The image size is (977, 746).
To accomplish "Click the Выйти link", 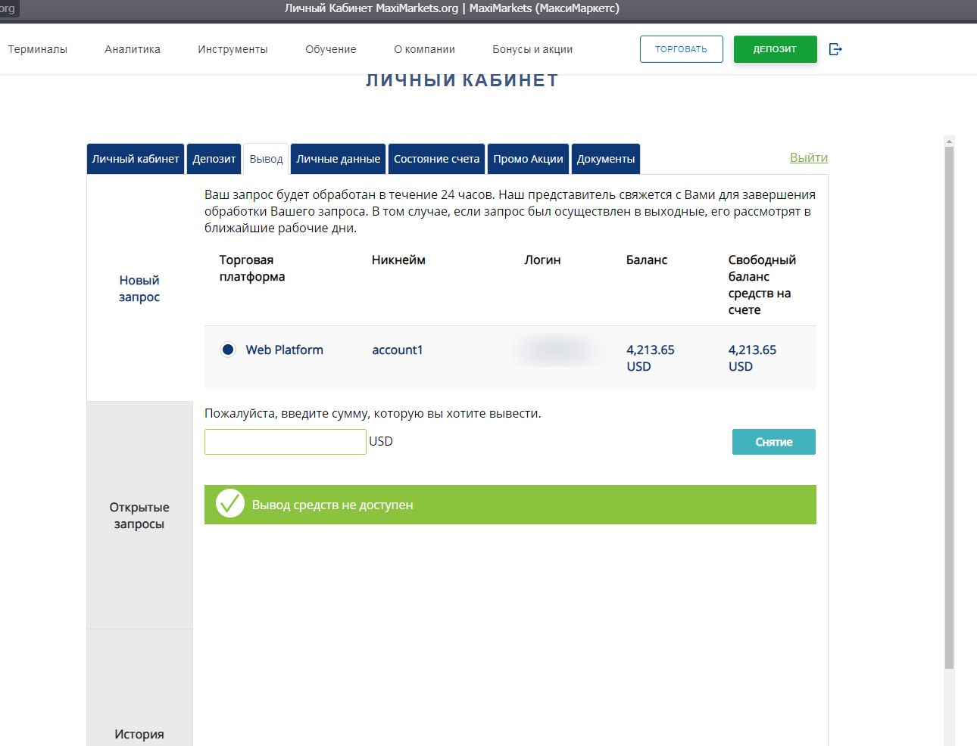I will (809, 157).
